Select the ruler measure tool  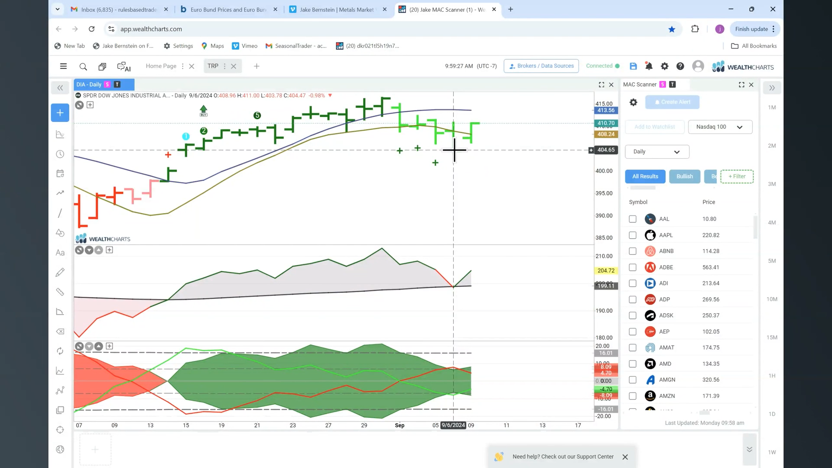pos(60,292)
